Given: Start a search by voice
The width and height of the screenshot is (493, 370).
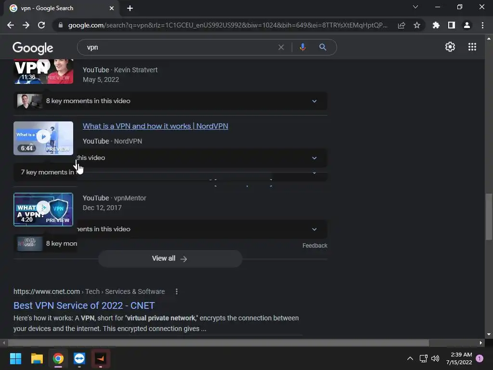Looking at the screenshot, I should pos(302,47).
